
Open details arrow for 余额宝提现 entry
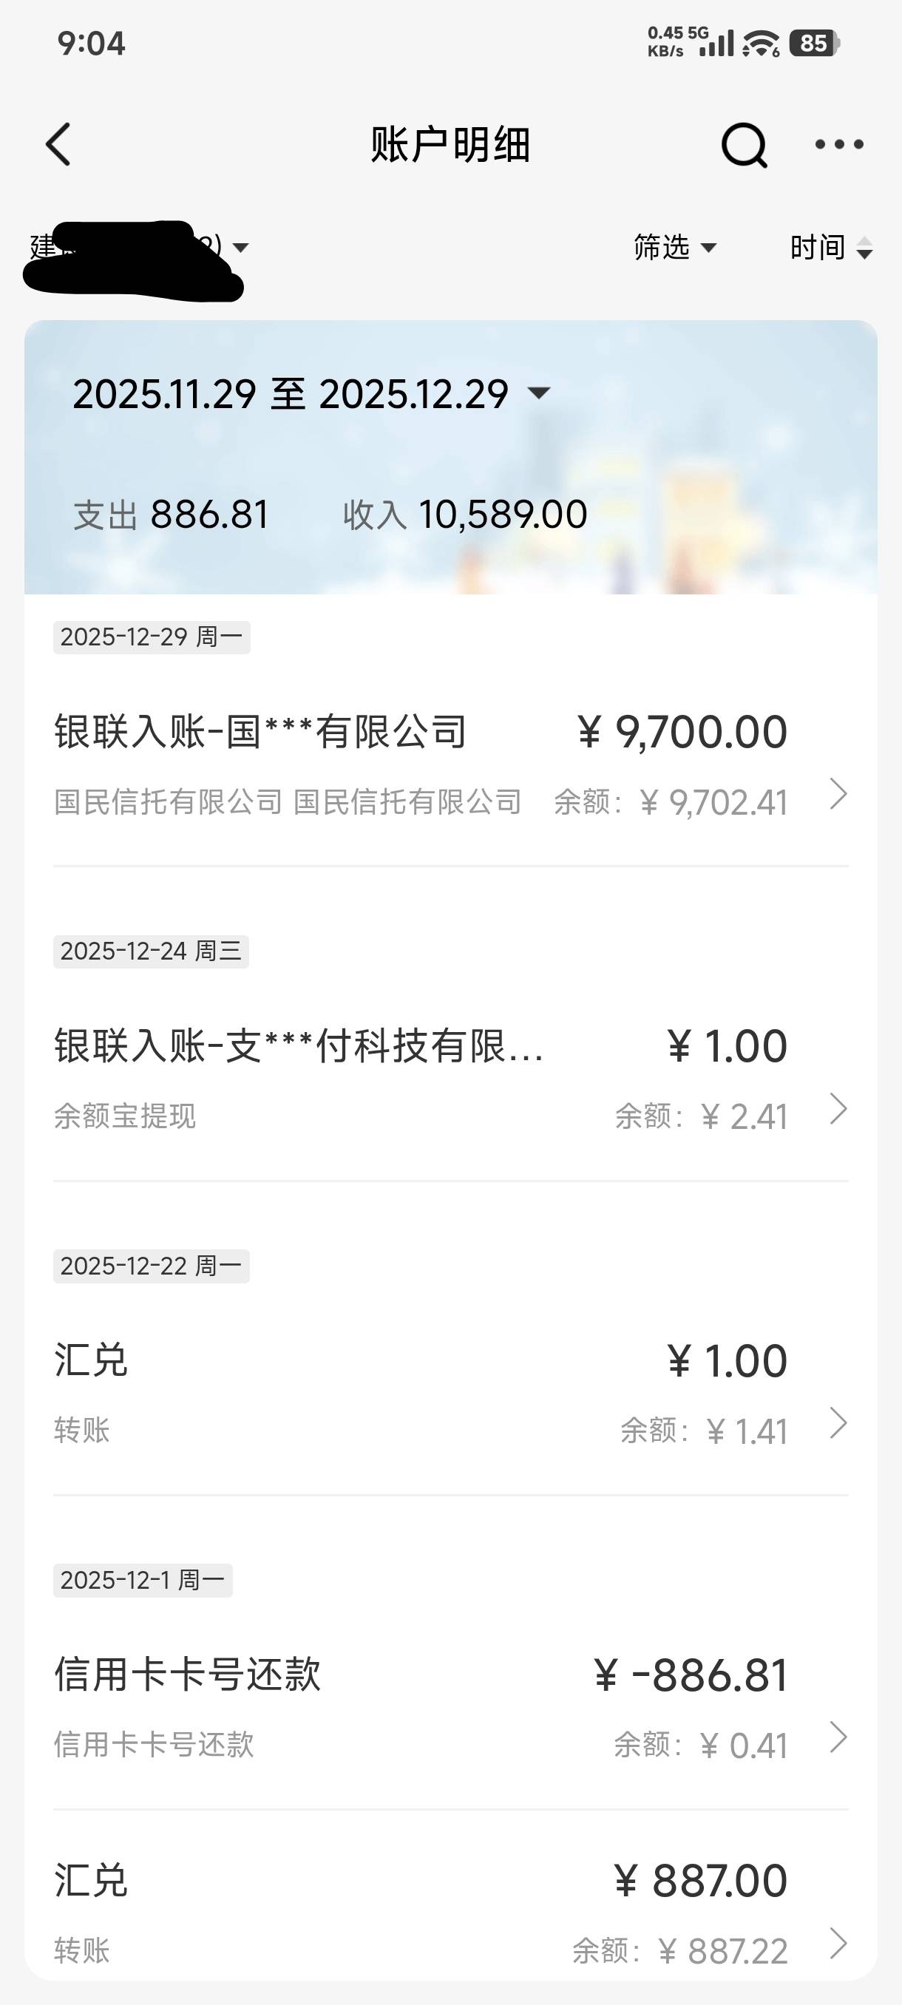838,1109
